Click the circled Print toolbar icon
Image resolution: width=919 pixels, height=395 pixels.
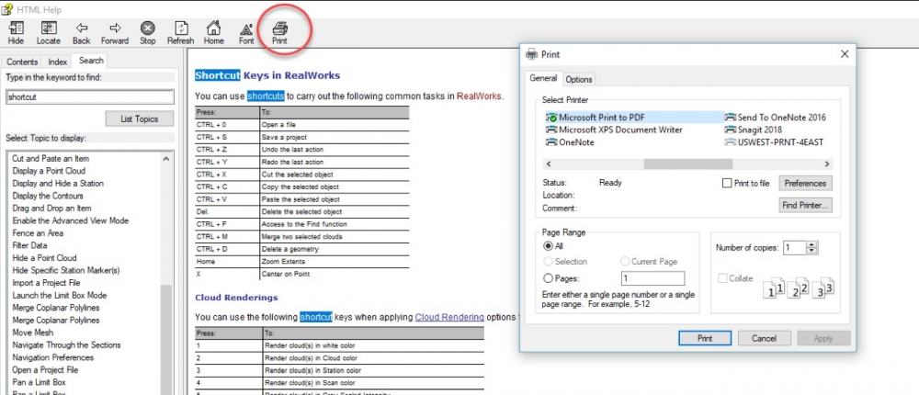point(279,32)
